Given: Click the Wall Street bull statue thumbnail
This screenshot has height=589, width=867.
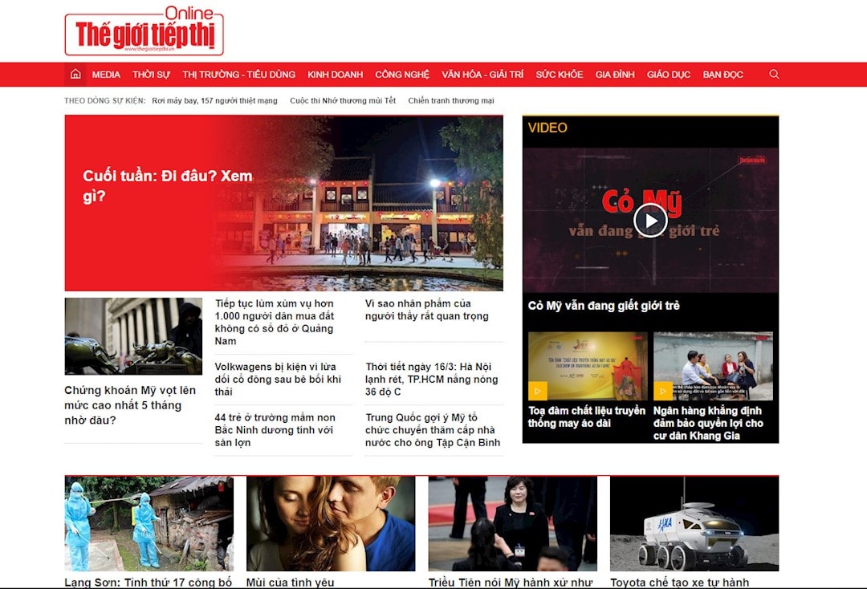Looking at the screenshot, I should pyautogui.click(x=133, y=336).
